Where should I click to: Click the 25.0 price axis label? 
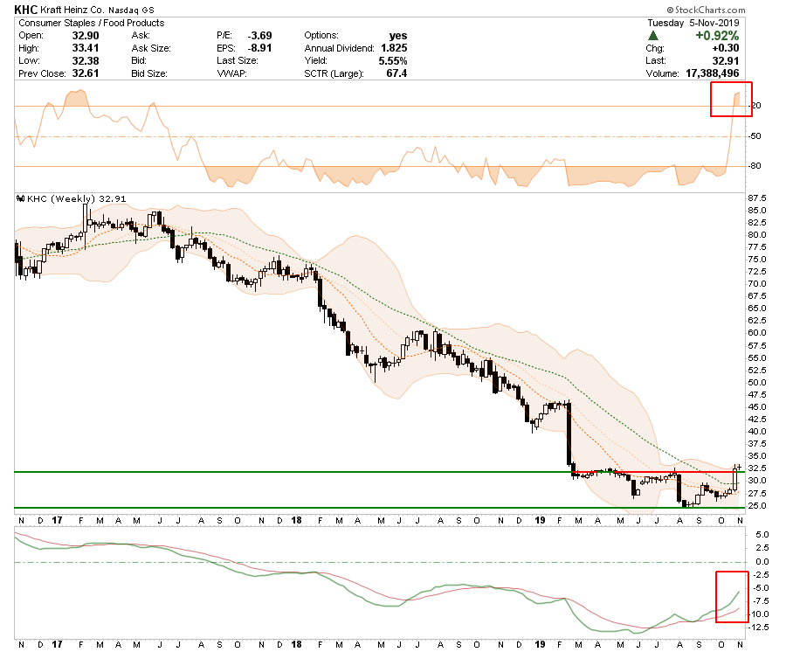[757, 505]
